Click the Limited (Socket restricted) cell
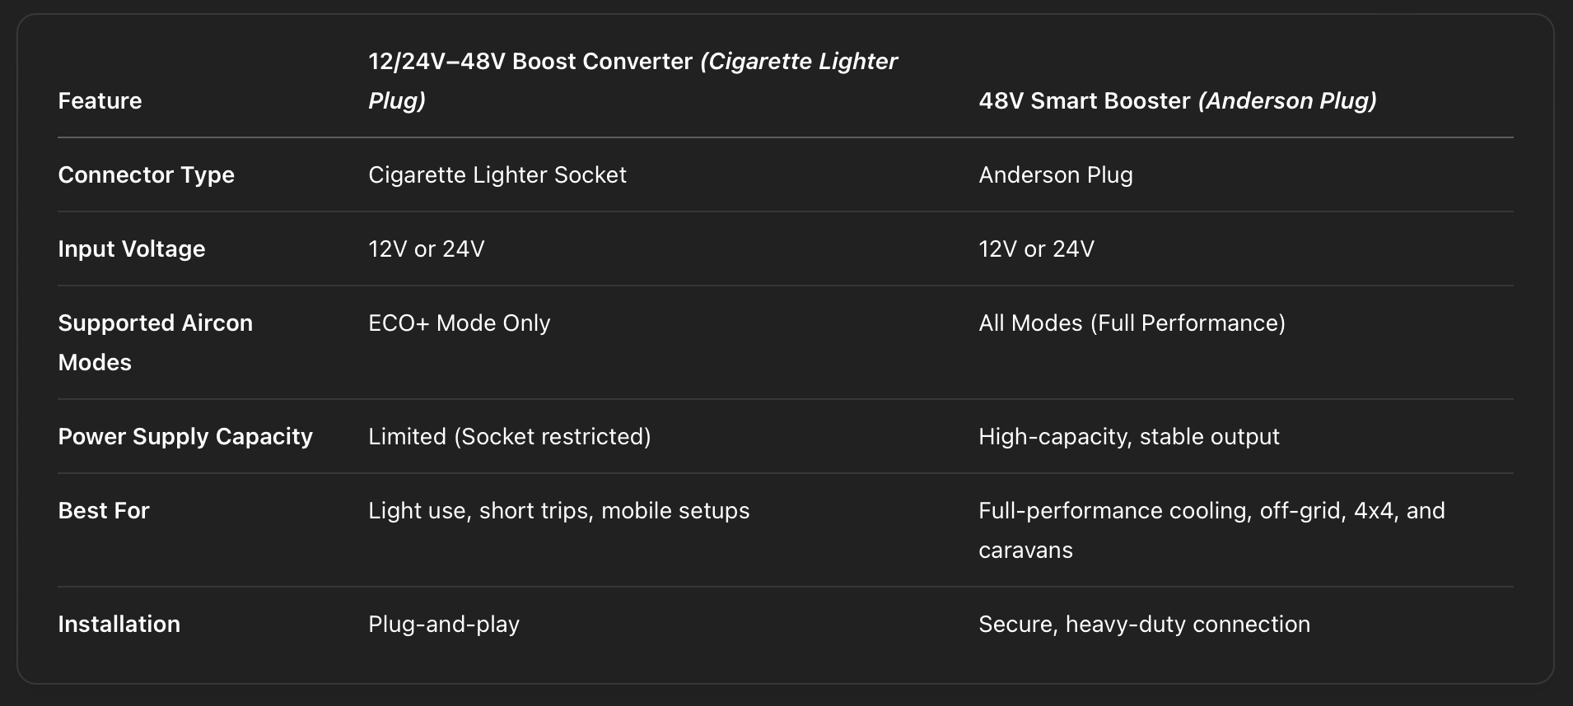This screenshot has height=706, width=1573. coord(509,436)
